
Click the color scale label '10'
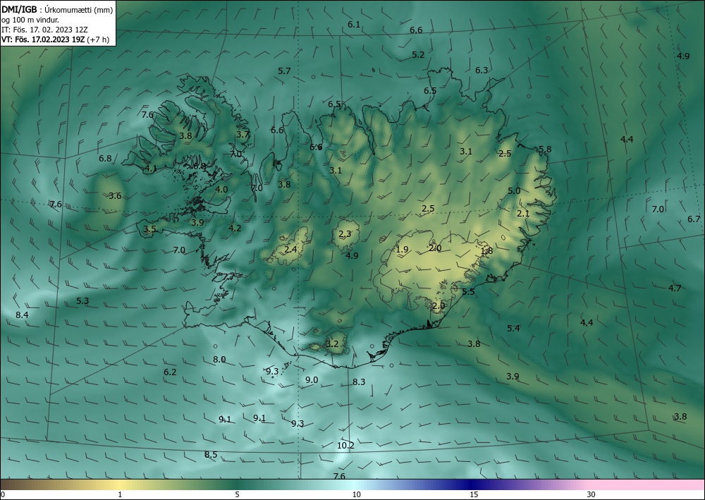pyautogui.click(x=356, y=494)
